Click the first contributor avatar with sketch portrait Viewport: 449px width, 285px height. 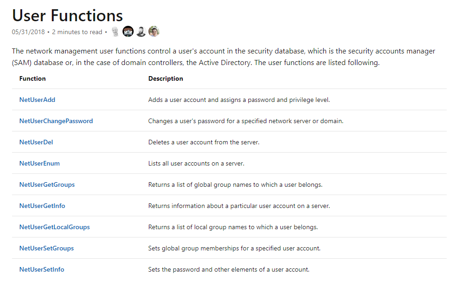pos(115,32)
